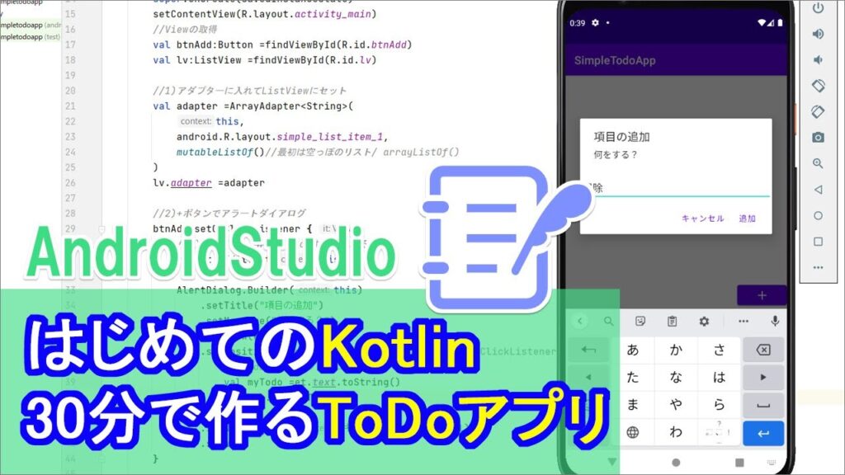Viewport: 845px width, 475px height.
Task: Tap the わ key
Action: click(676, 432)
